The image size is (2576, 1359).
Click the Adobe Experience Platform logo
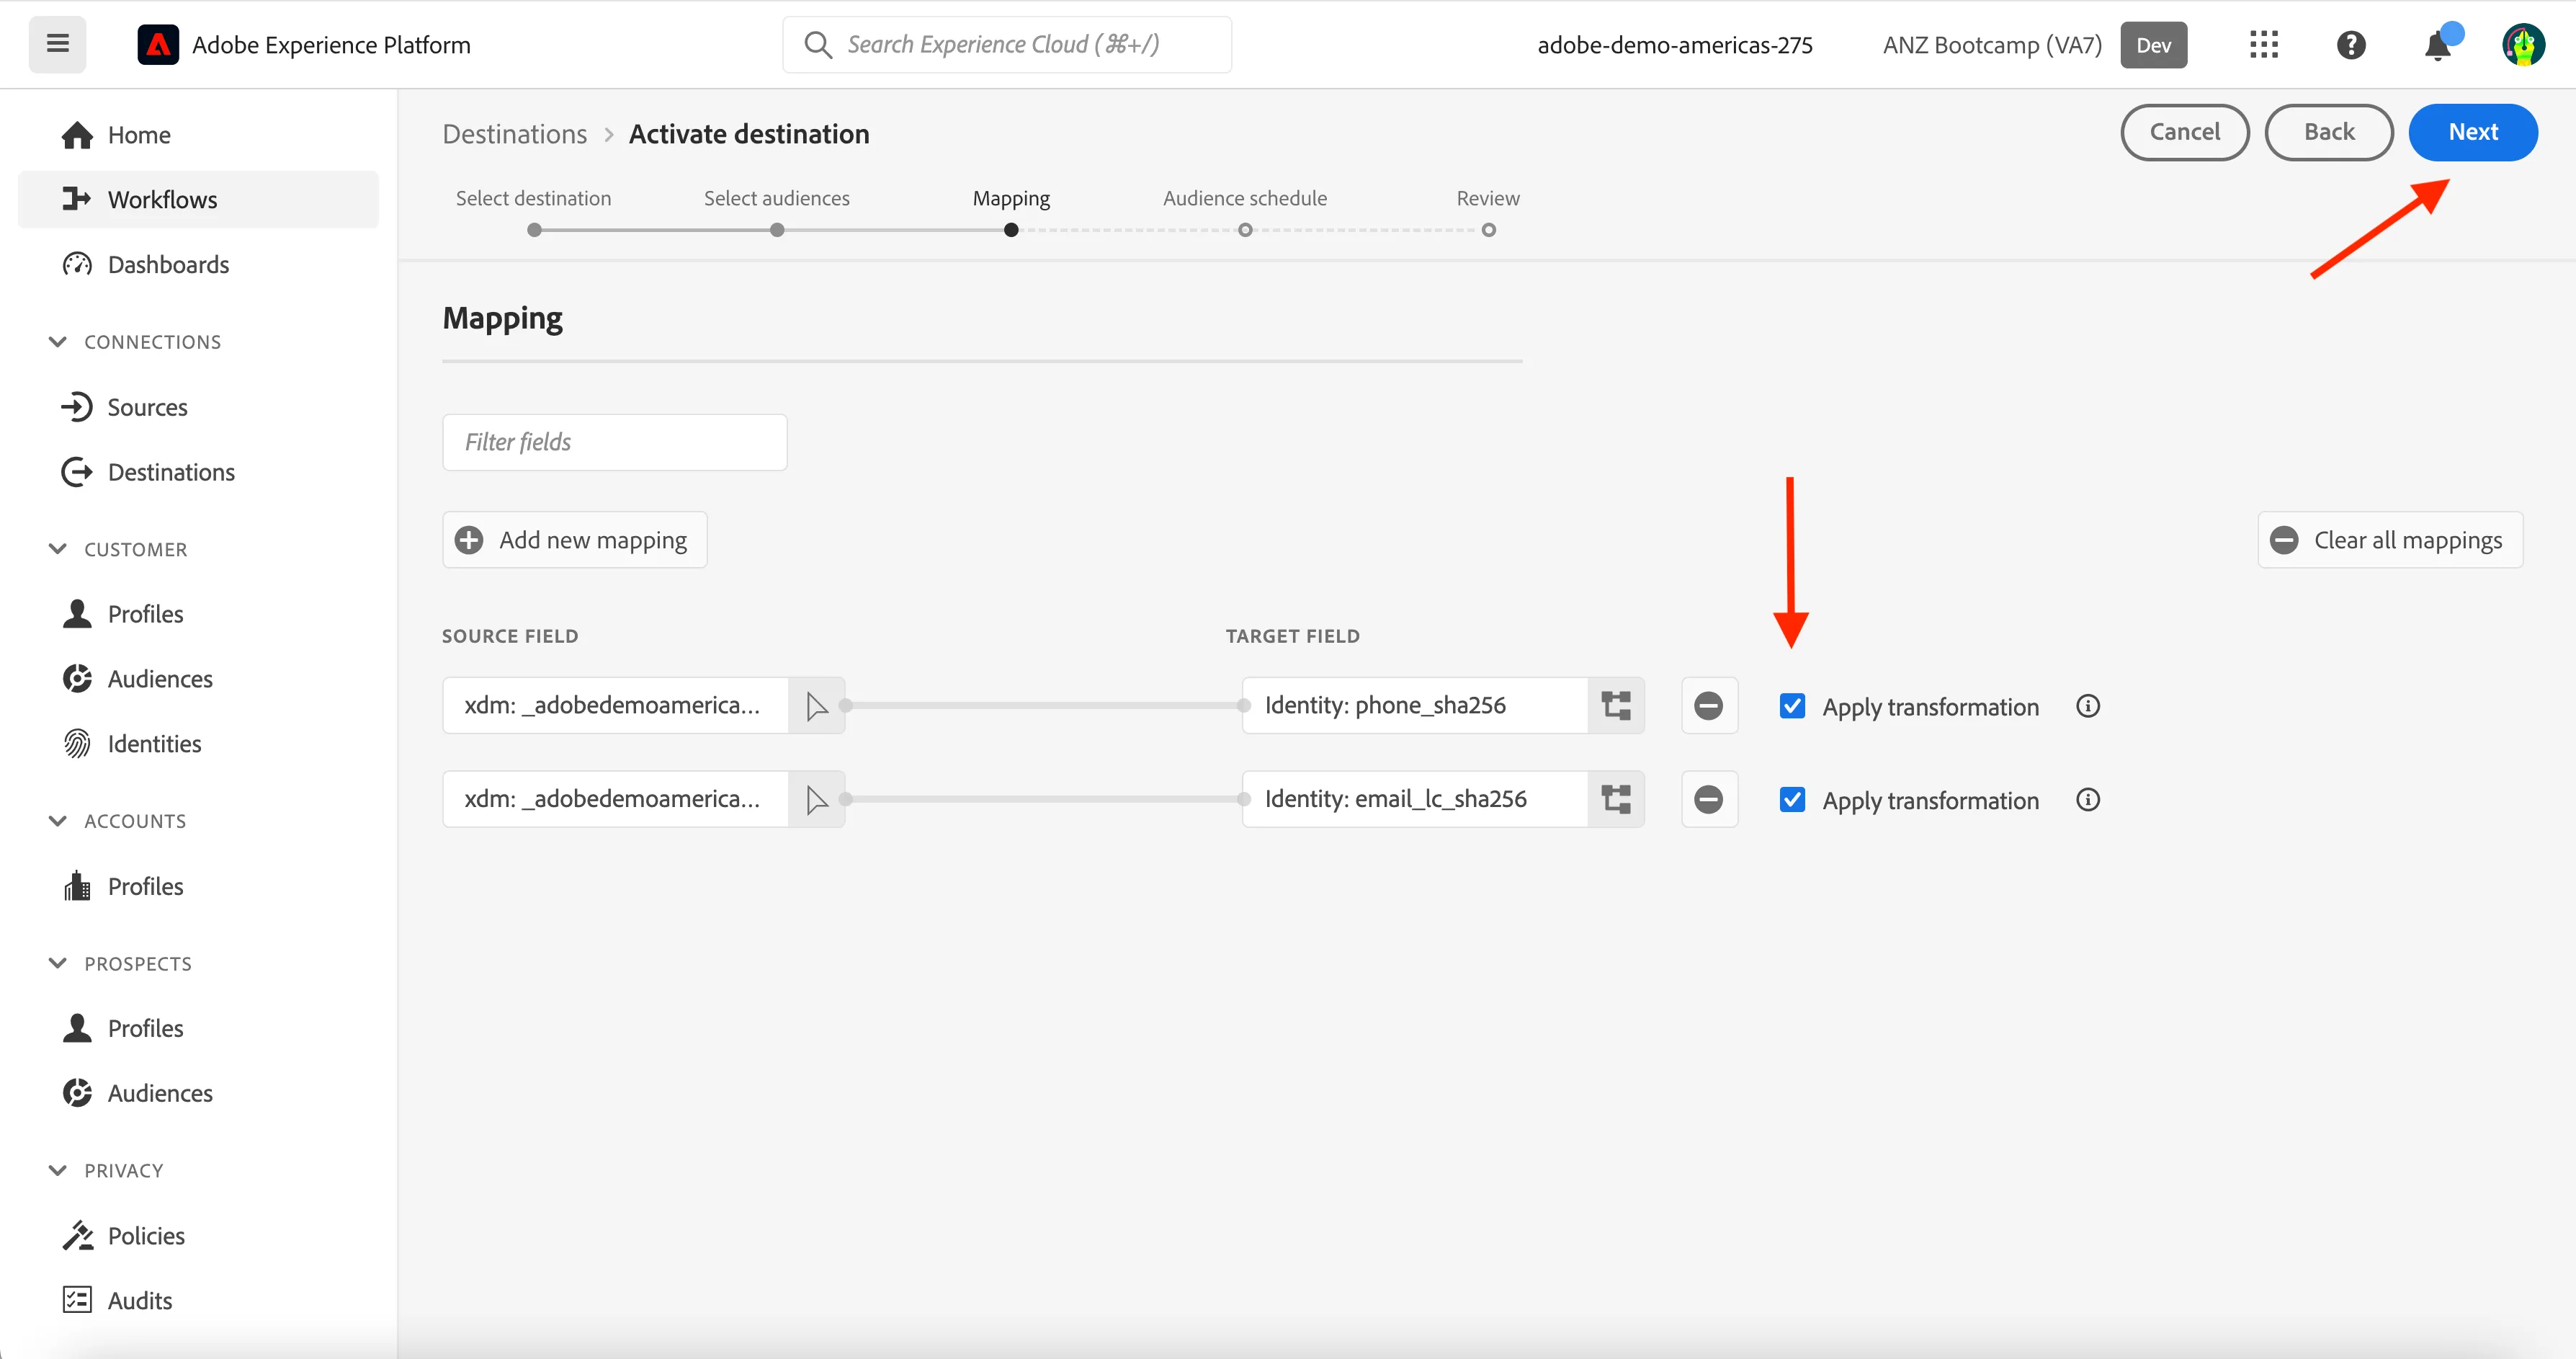(x=158, y=45)
